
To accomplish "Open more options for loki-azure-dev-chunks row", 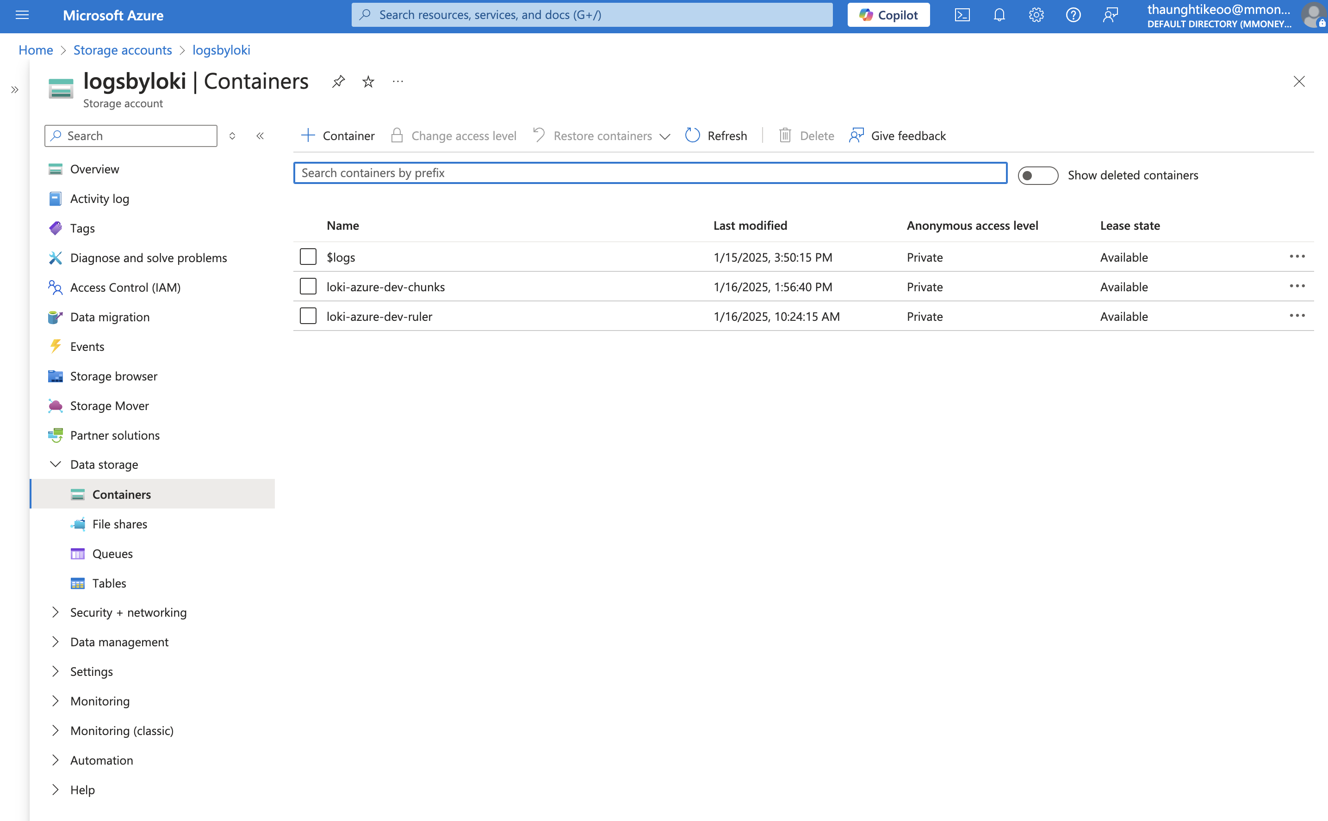I will coord(1297,286).
